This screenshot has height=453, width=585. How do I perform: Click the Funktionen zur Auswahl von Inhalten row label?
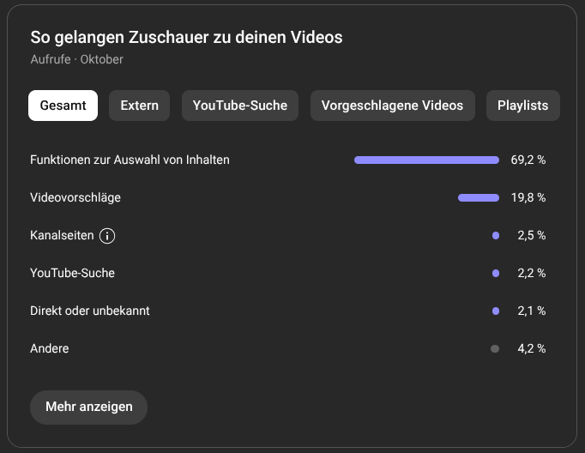coord(130,160)
